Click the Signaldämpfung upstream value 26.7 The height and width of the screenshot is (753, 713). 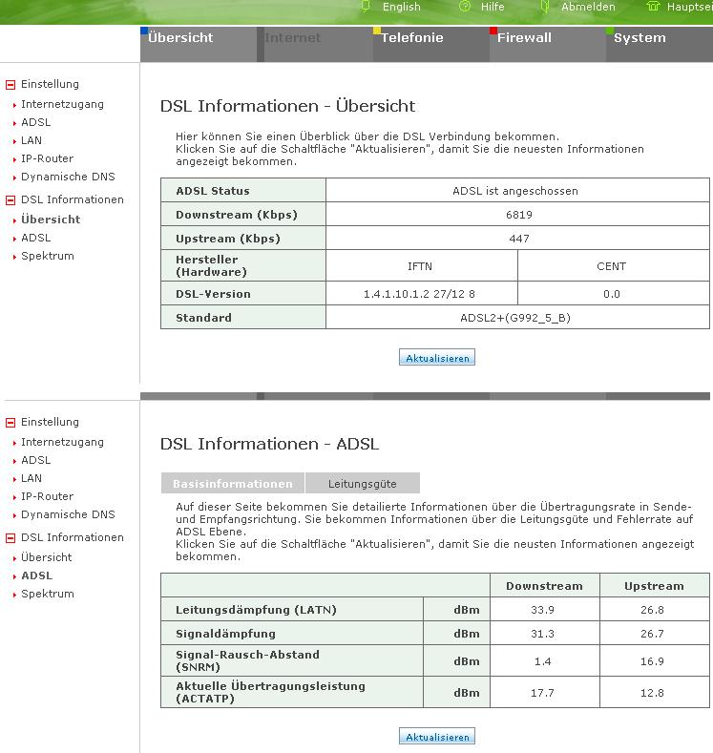click(652, 634)
